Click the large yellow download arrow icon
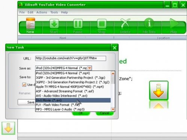Viewport: 187px width, 140px height. pos(159,90)
